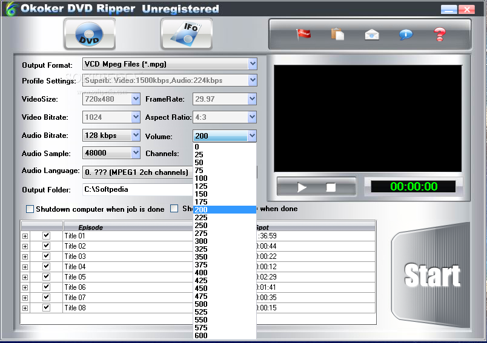Expand the Title 07 tree row

coord(25,298)
